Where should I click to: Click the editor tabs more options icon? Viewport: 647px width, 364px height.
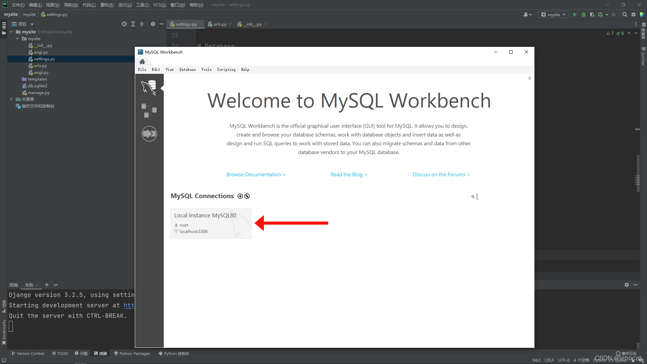636,24
